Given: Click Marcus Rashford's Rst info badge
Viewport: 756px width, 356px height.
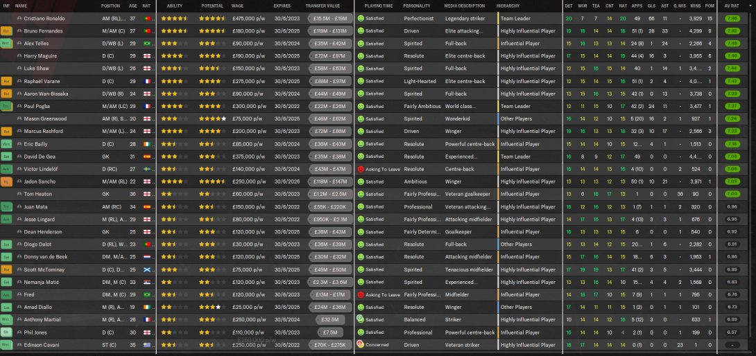Looking at the screenshot, I should coord(6,131).
